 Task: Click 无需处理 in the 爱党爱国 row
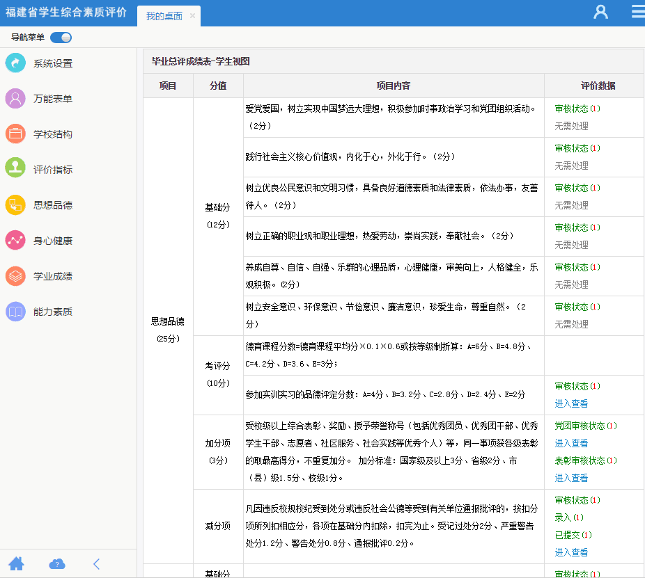(571, 126)
